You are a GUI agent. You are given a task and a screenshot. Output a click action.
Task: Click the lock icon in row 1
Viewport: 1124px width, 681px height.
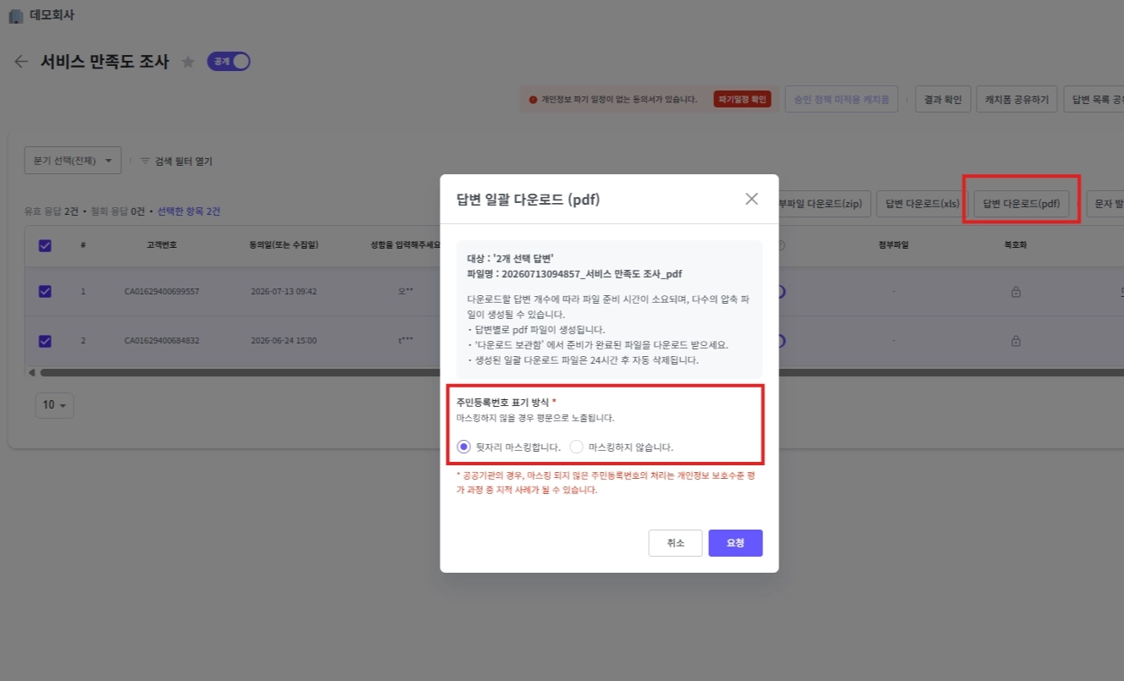point(1016,292)
